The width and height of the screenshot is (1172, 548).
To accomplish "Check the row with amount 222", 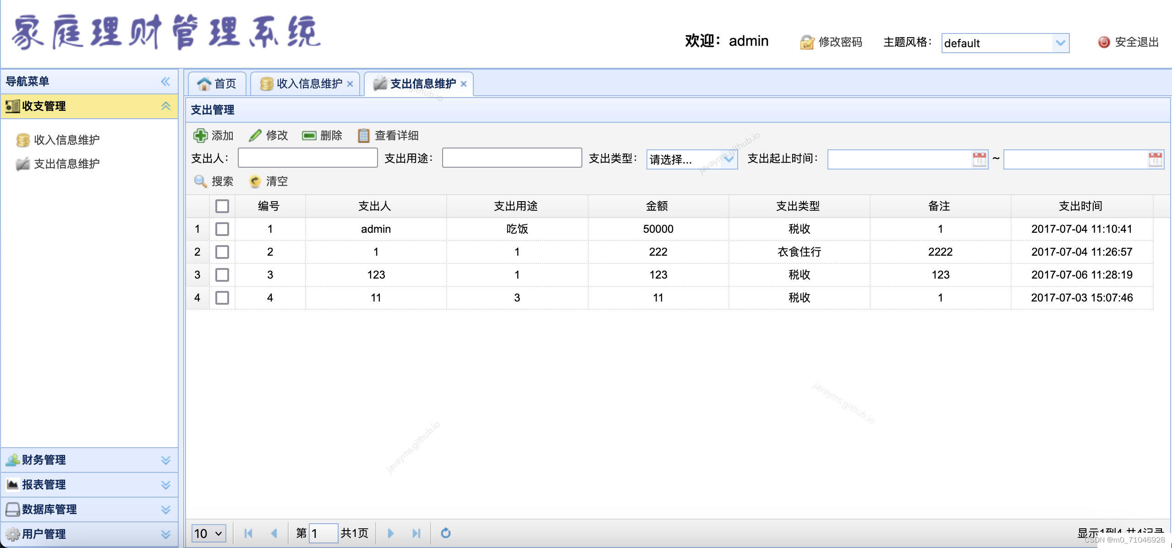I will click(222, 252).
